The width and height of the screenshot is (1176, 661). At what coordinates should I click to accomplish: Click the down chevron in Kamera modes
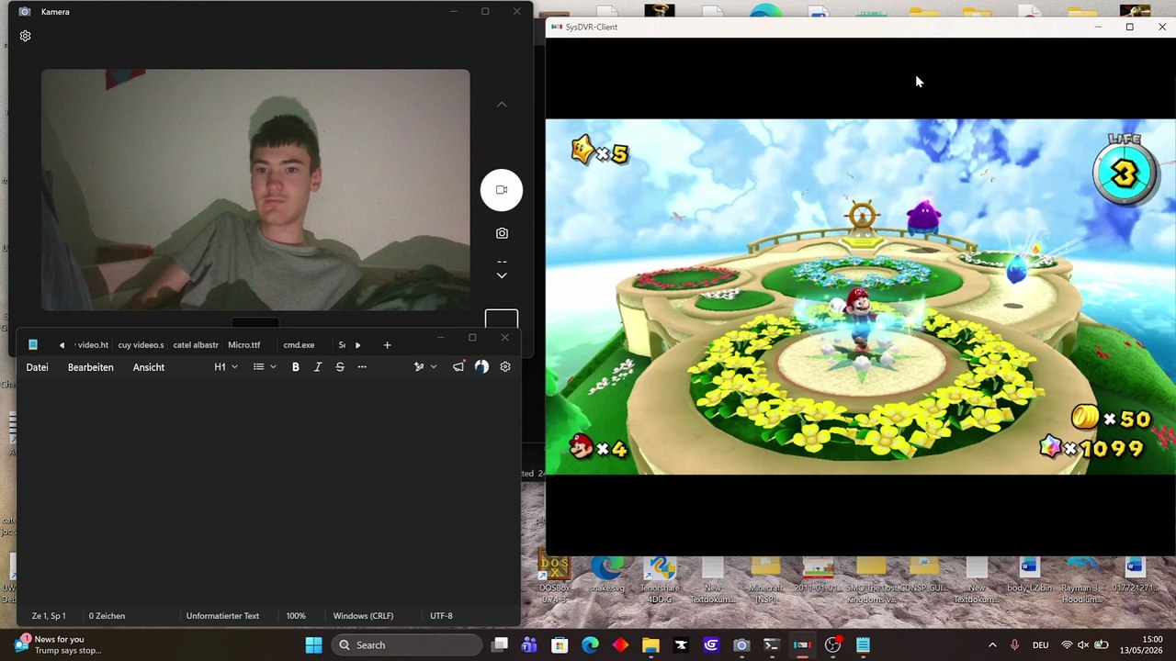click(x=502, y=275)
